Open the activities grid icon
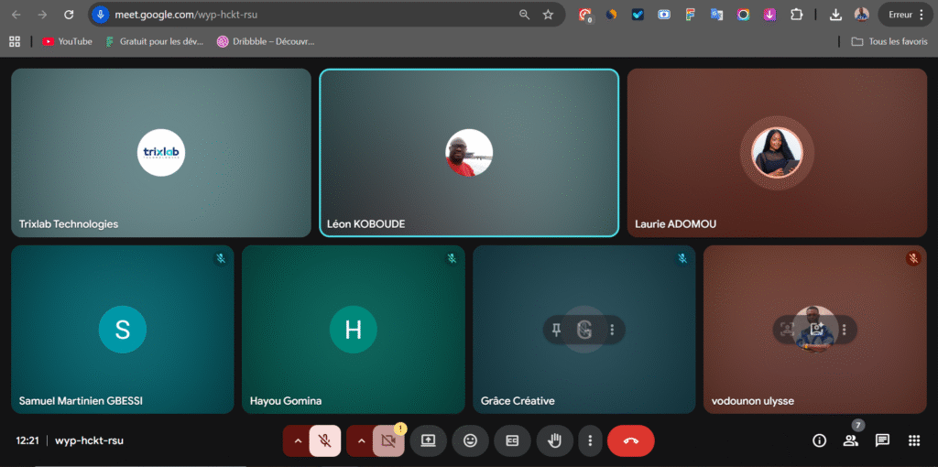This screenshot has height=467, width=938. coord(913,440)
